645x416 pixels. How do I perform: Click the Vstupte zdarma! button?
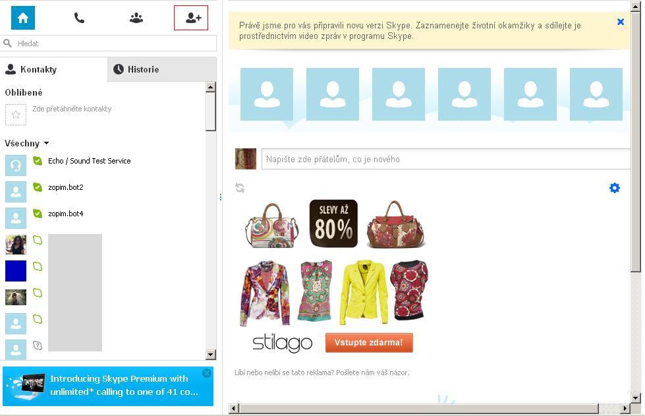coord(369,343)
